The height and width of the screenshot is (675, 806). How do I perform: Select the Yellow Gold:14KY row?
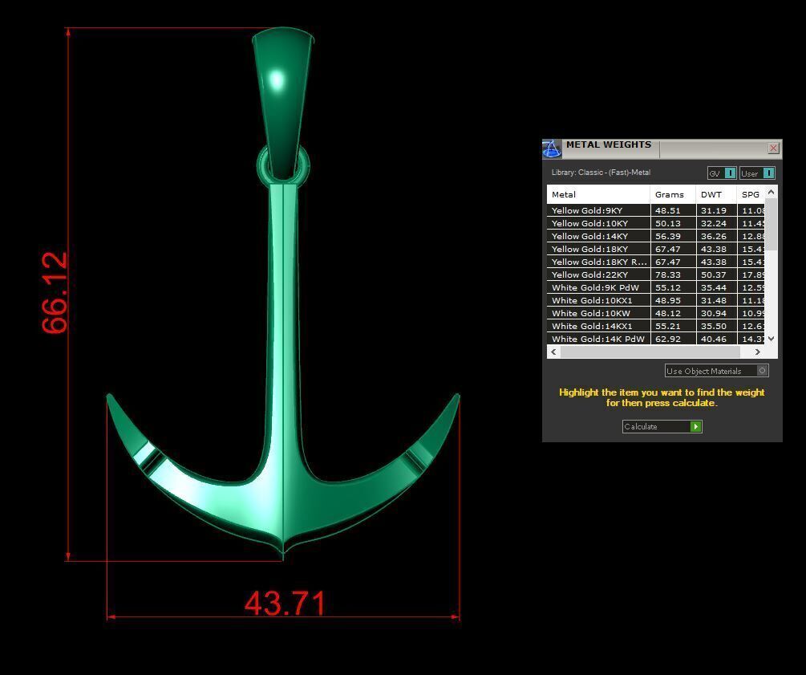[656, 236]
